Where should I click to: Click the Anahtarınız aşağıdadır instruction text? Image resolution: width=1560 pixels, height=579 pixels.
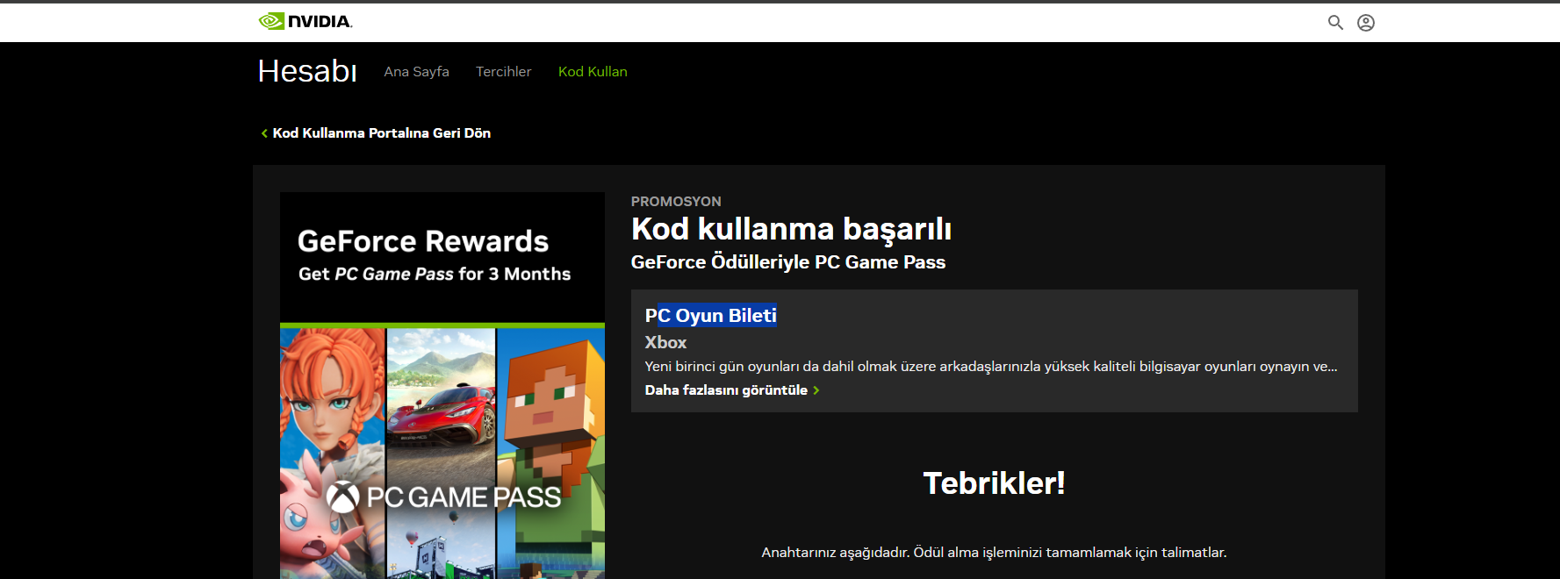pos(994,553)
